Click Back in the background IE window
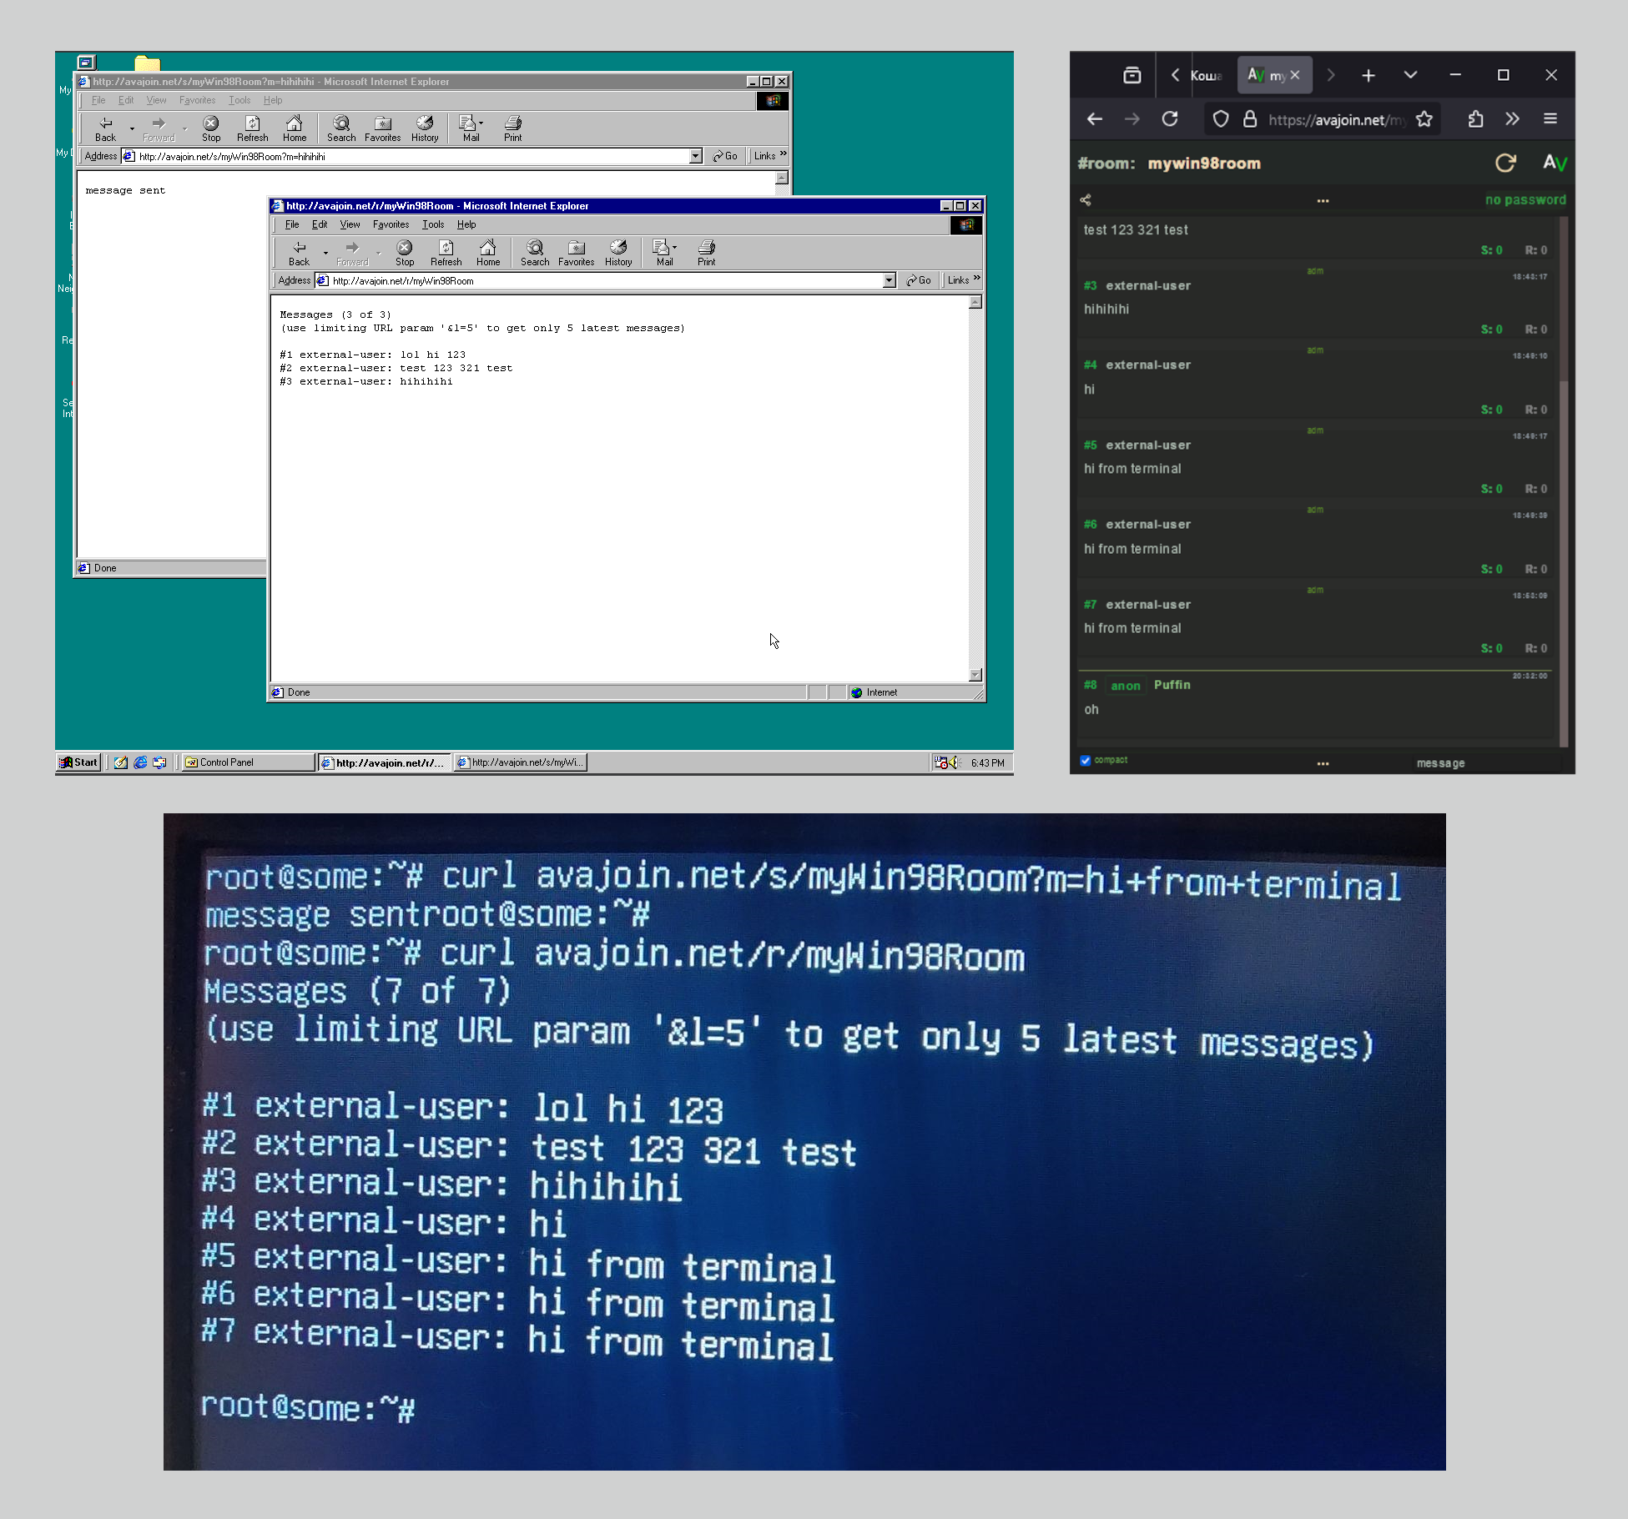Image resolution: width=1628 pixels, height=1519 pixels. coord(106,128)
